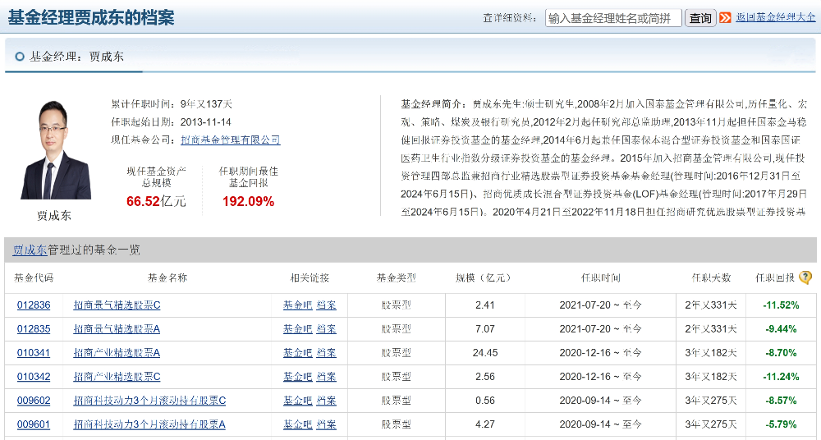The image size is (821, 440).
Task: Open the 招商科技动力3个月滚动持有股票C fund page
Action: click(149, 401)
